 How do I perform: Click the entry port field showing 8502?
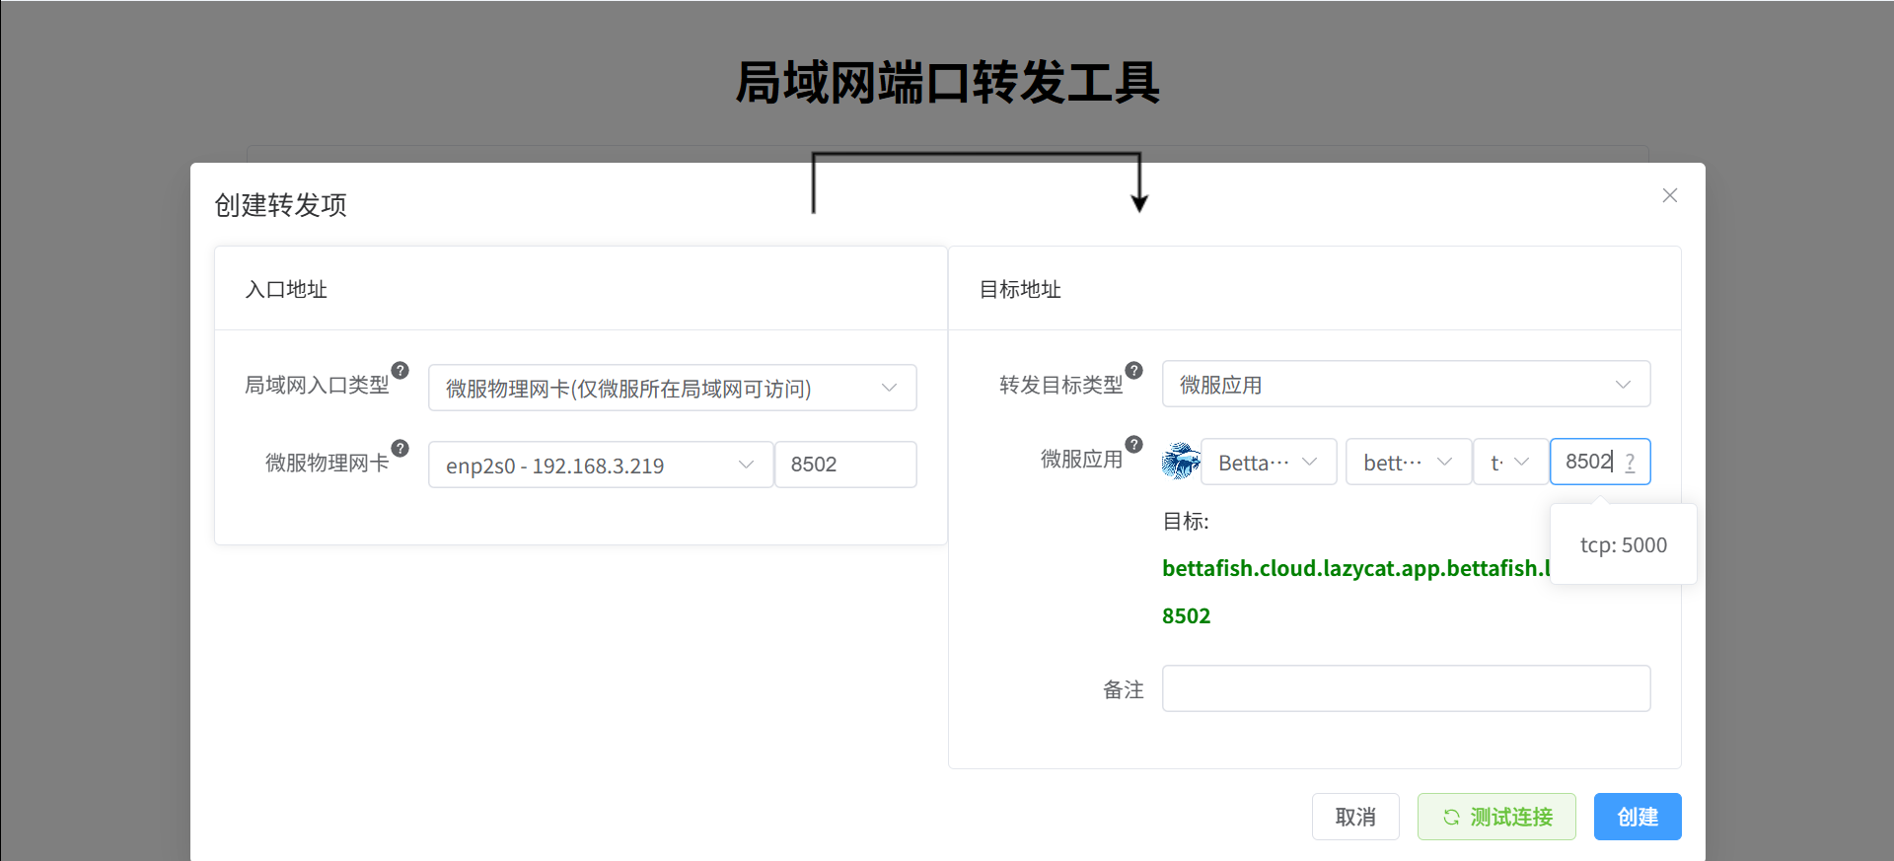(x=845, y=465)
